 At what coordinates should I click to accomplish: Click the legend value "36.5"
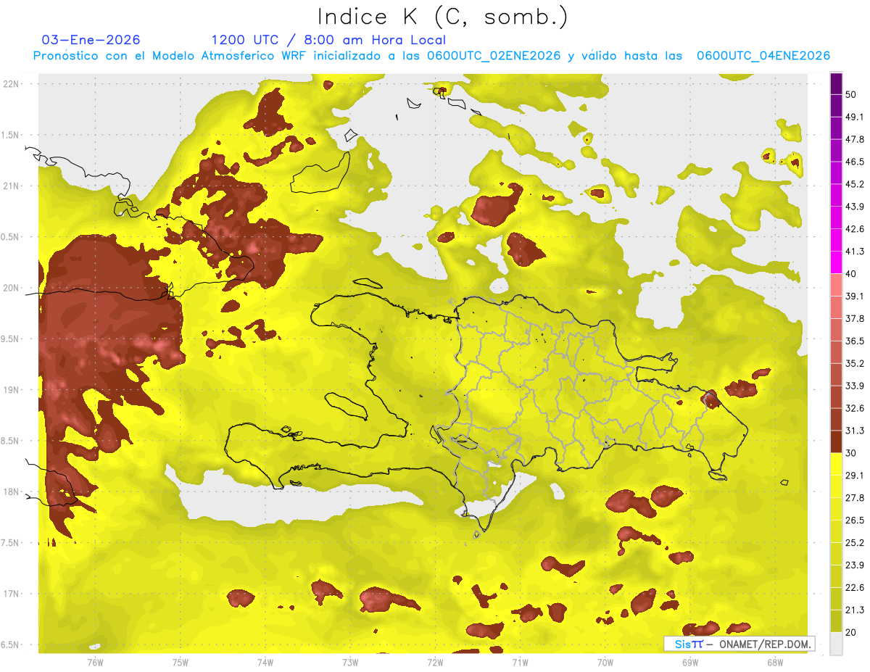point(855,341)
